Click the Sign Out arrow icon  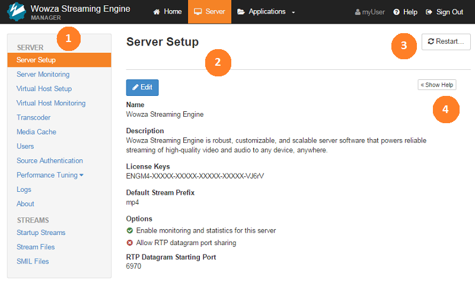click(x=429, y=12)
